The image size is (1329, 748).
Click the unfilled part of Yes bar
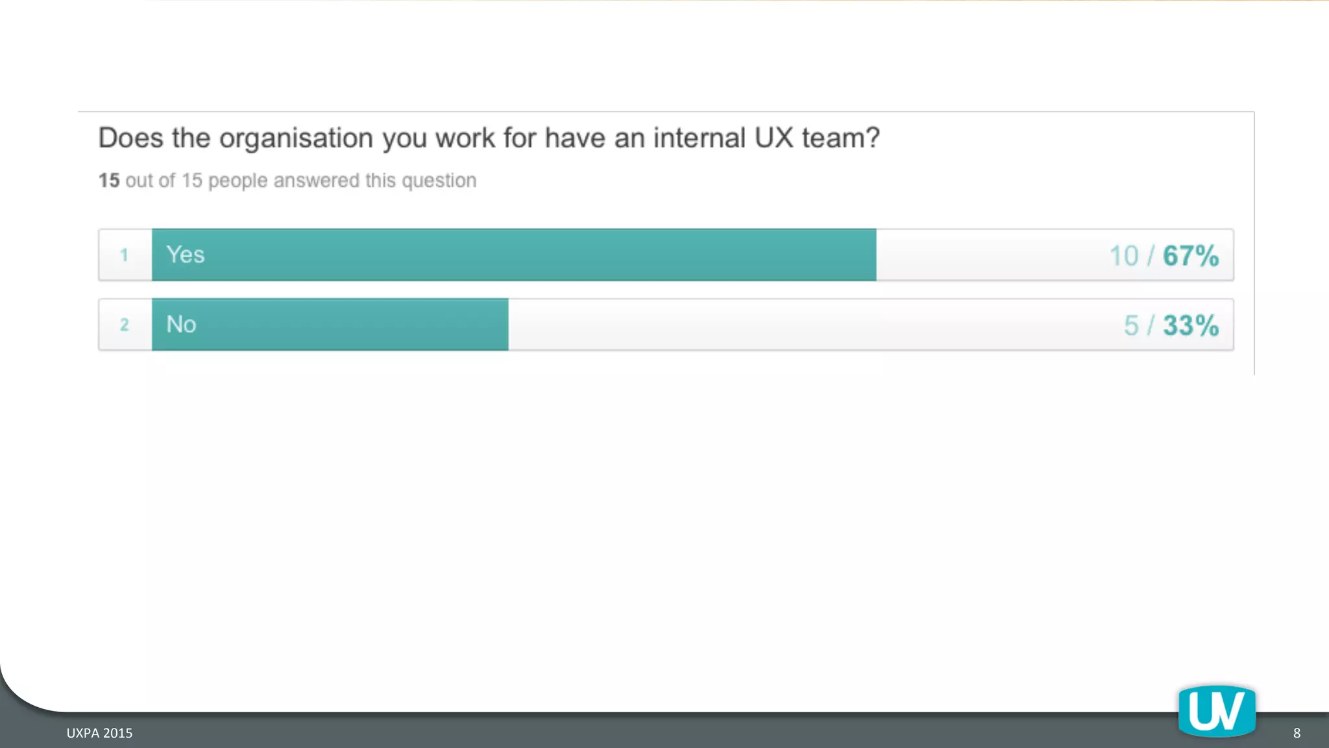[986, 255]
